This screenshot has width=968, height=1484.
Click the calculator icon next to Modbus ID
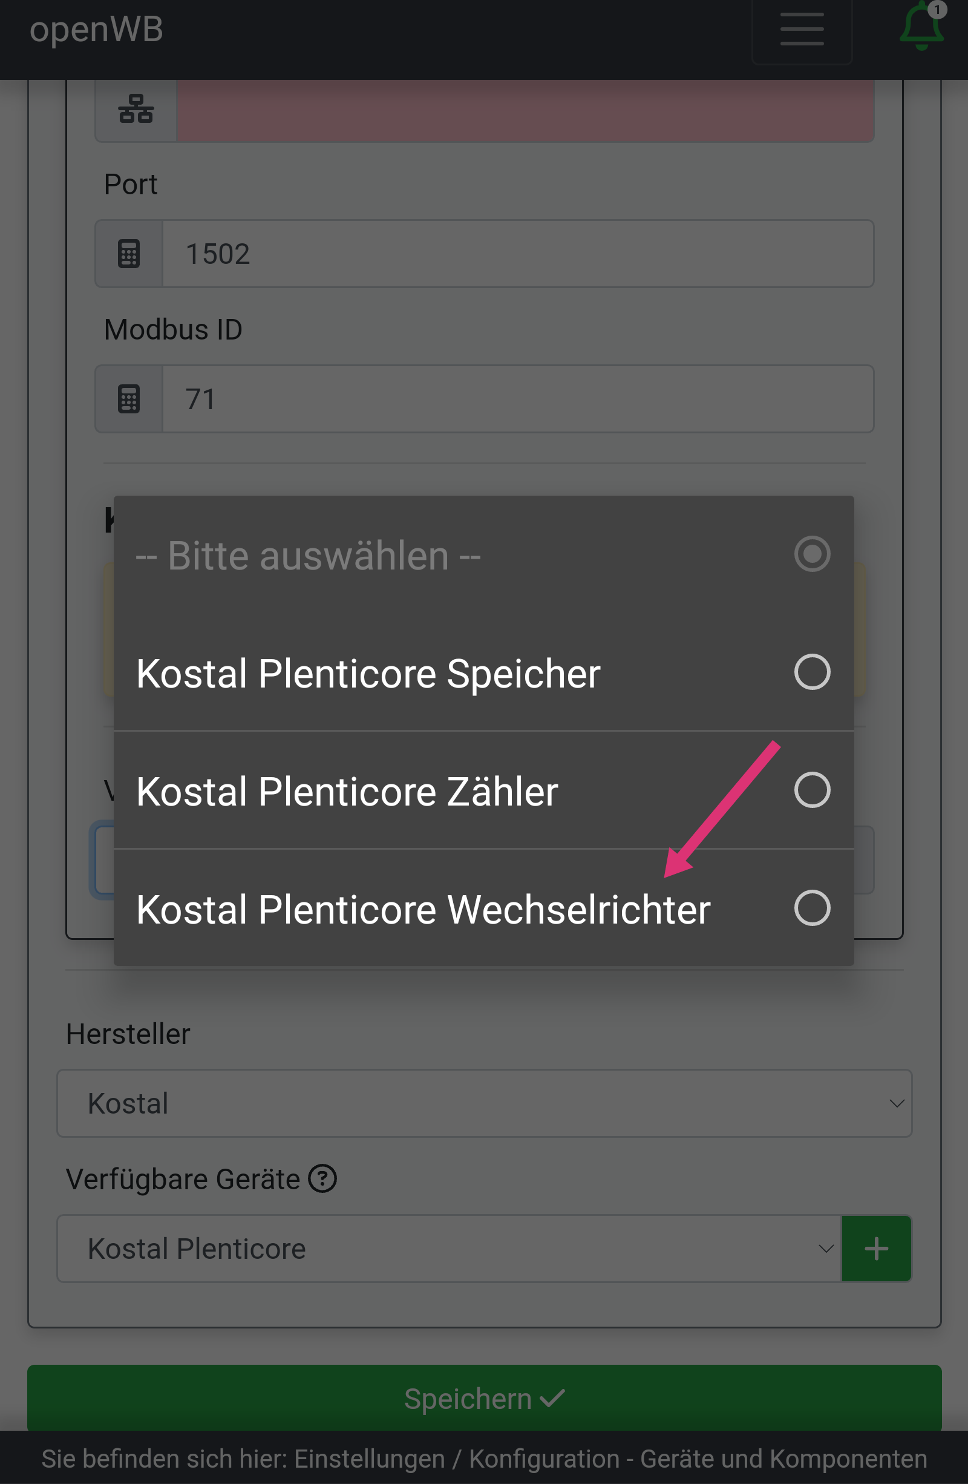(129, 399)
